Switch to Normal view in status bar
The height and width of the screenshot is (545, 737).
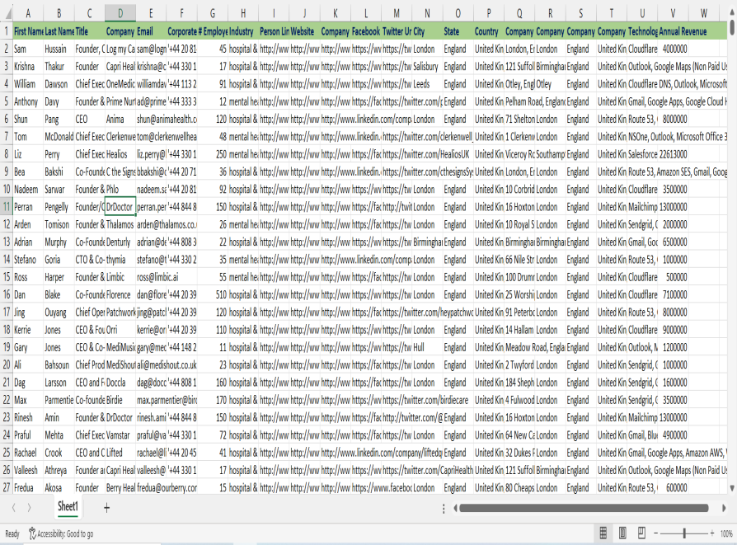click(x=603, y=533)
